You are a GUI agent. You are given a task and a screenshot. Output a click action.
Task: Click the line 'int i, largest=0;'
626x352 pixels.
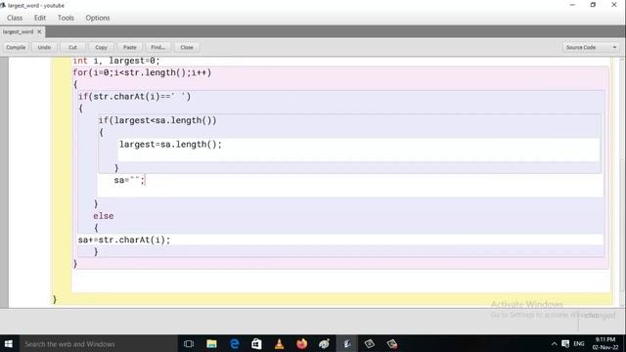coord(116,61)
